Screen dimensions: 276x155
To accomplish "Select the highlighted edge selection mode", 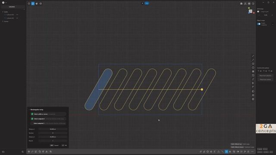I will click(x=33, y=3).
